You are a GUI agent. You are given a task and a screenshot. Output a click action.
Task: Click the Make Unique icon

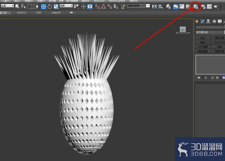point(212,78)
